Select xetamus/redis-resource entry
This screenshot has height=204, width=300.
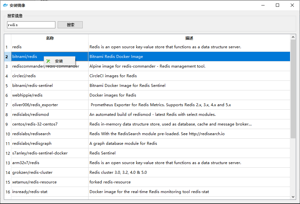[x=50, y=182]
